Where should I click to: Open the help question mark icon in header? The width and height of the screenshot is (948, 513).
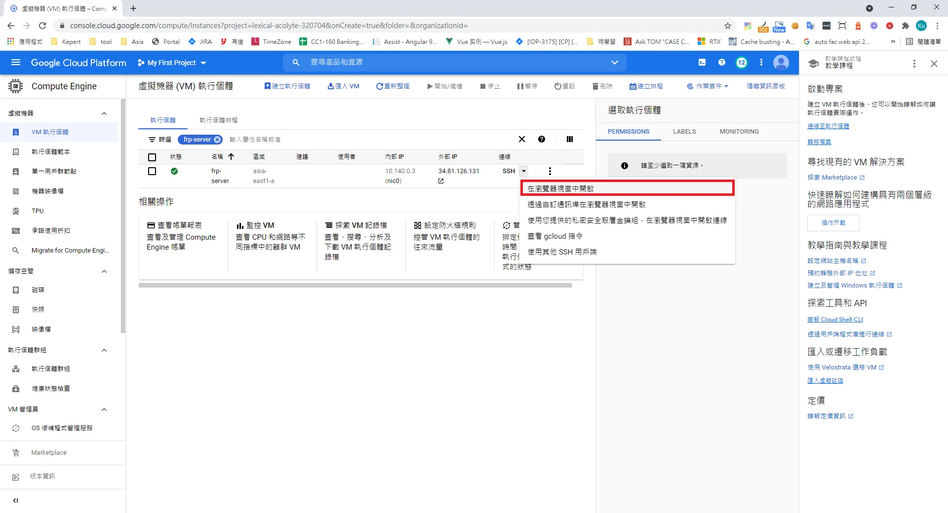(x=721, y=63)
